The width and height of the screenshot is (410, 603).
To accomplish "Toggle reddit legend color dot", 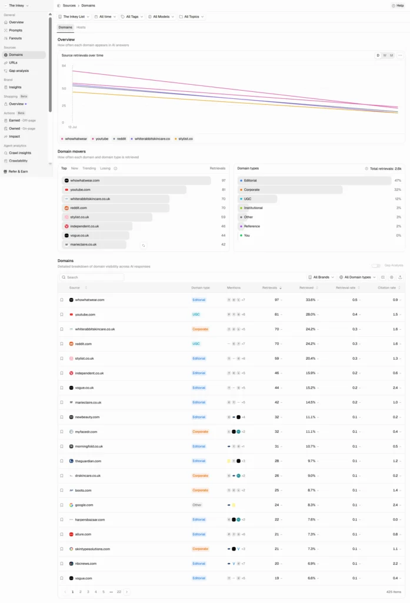I will point(114,139).
